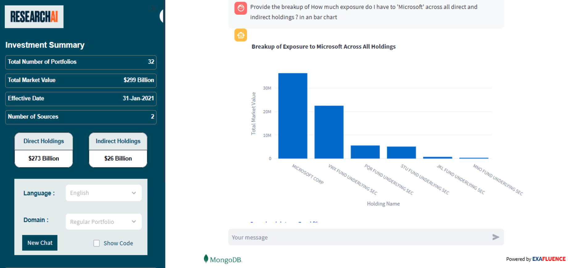Click the chart title 'Breakup of Exposure to Microsoft'
568x268 pixels.
pos(324,47)
